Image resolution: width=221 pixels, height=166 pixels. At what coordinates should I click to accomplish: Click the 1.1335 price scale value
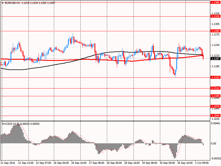(x=216, y=13)
